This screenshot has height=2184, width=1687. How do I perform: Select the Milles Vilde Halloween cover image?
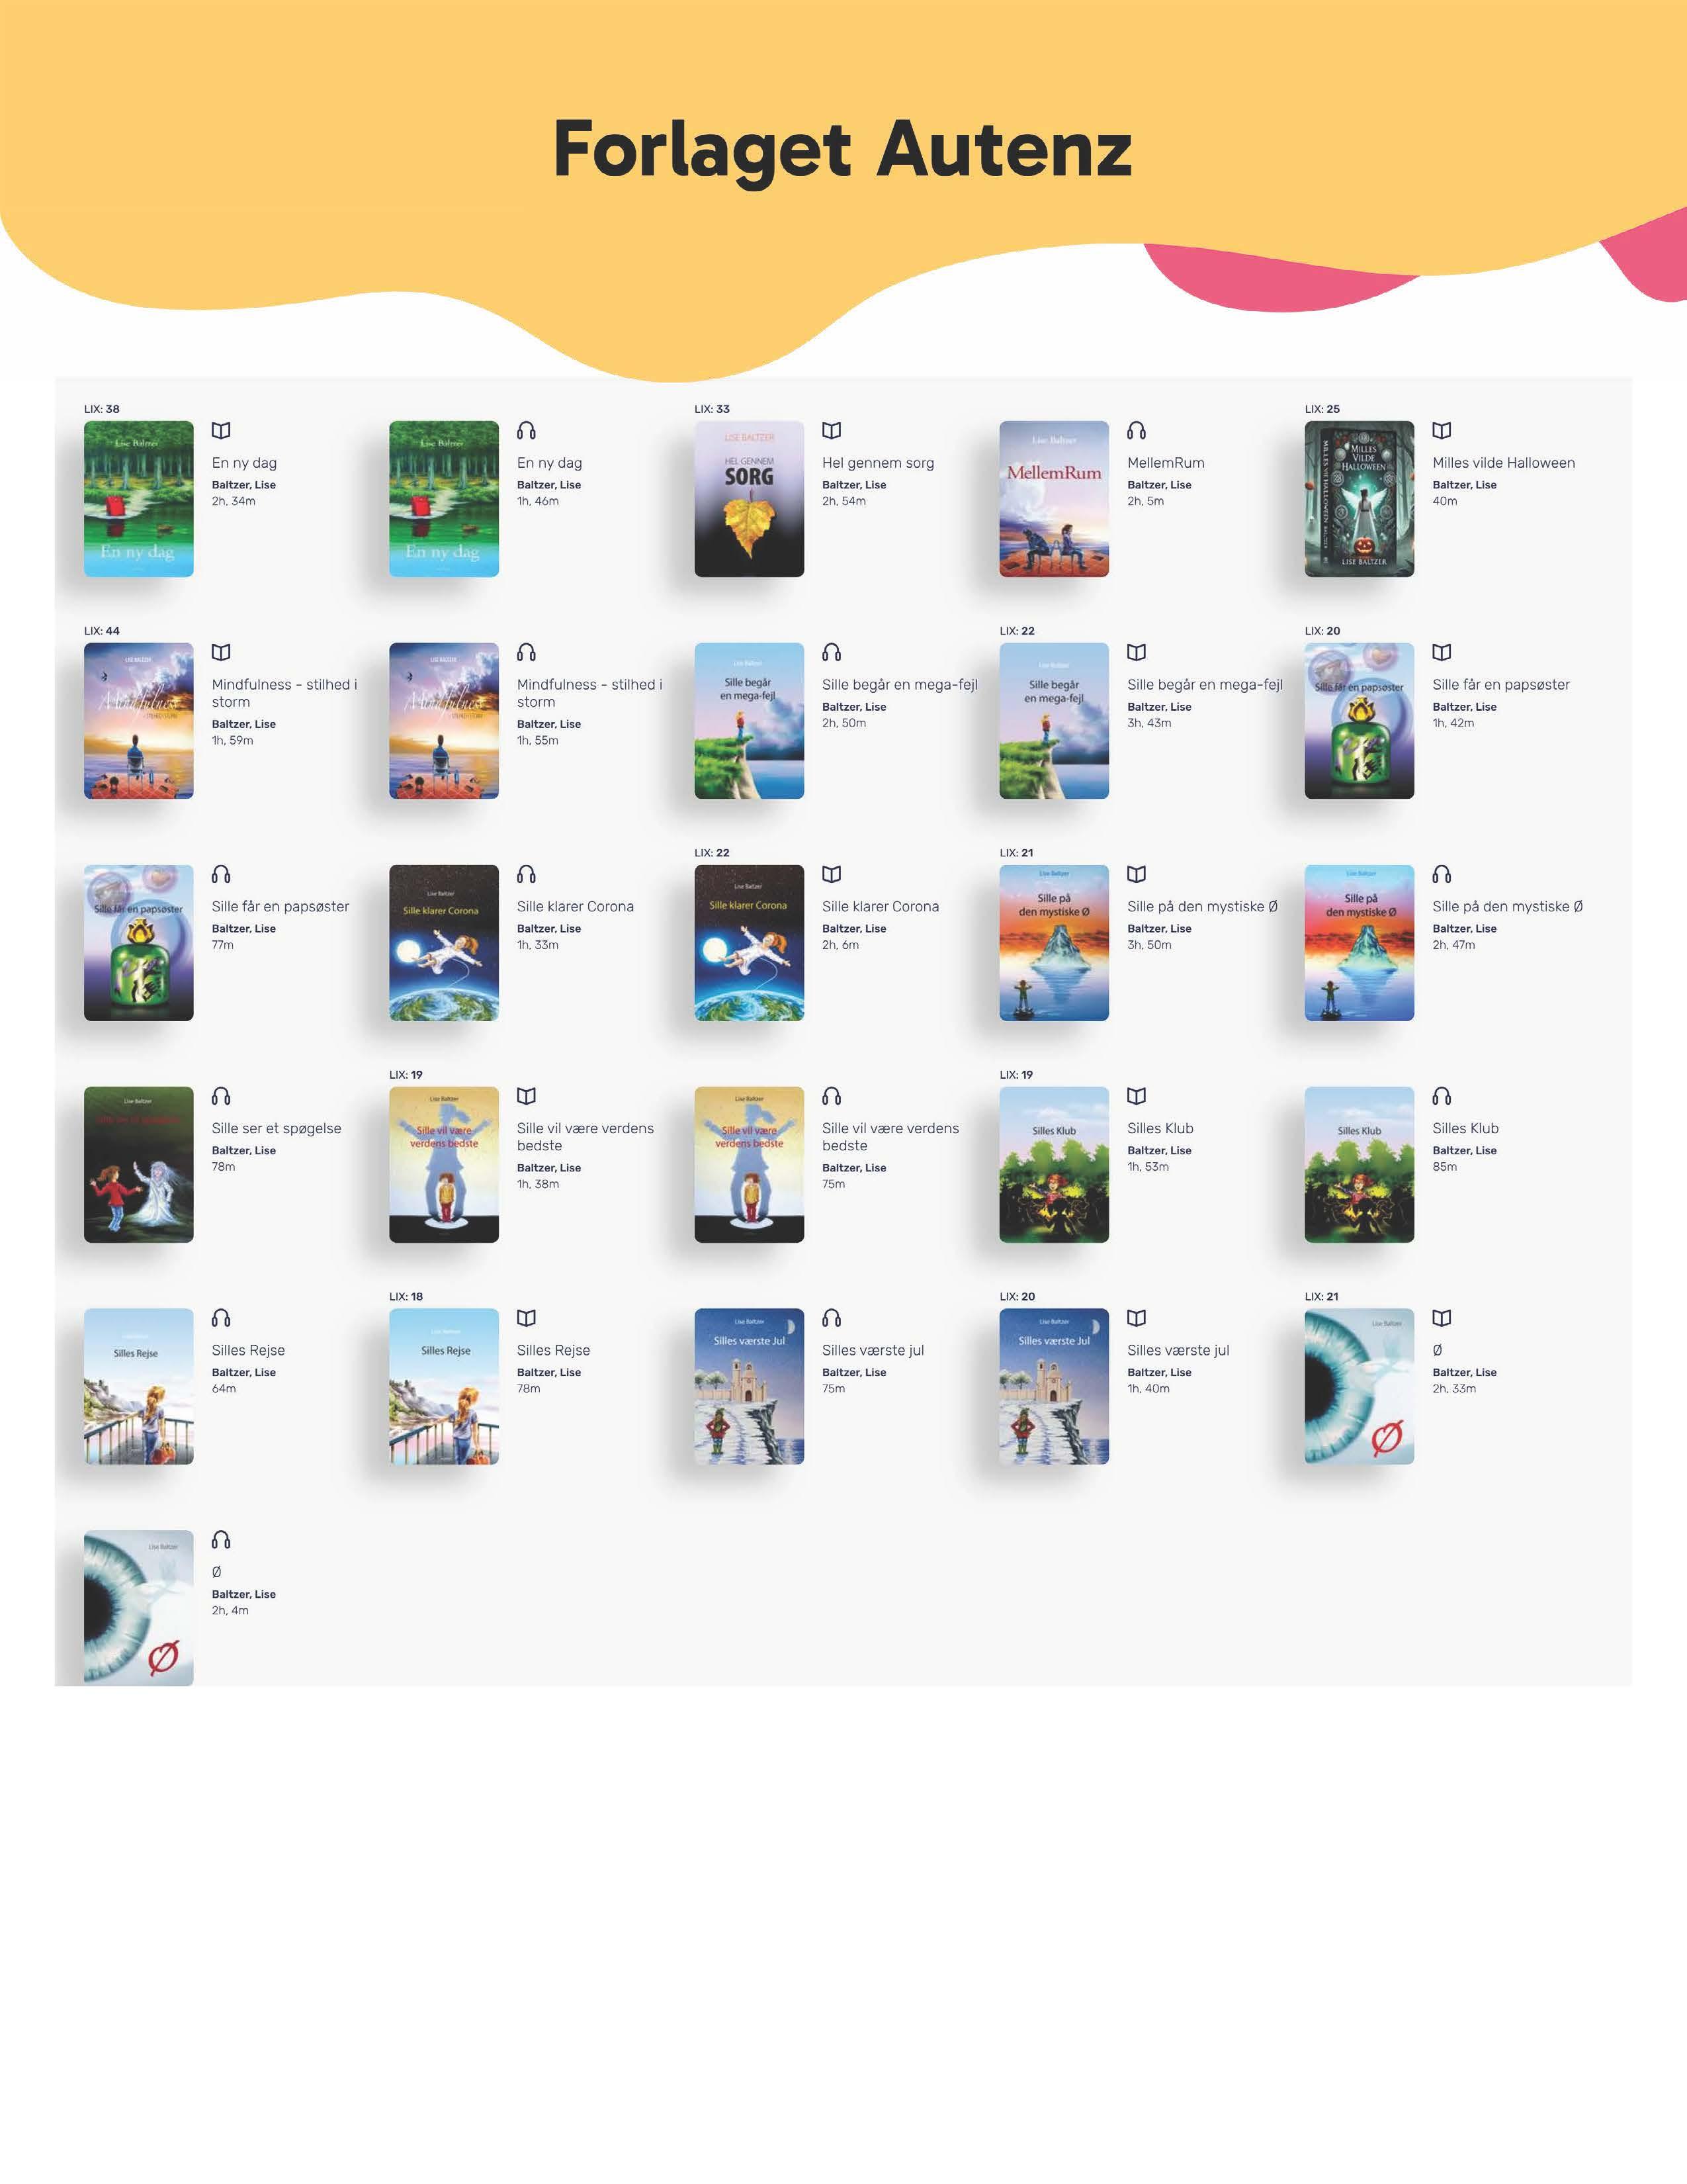[1358, 499]
